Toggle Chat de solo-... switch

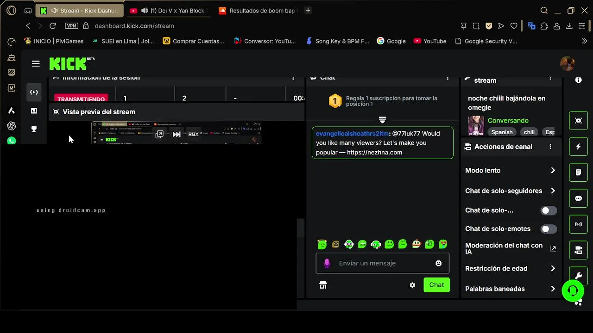549,210
